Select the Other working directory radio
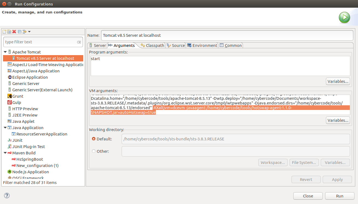The width and height of the screenshot is (358, 204). 94,151
